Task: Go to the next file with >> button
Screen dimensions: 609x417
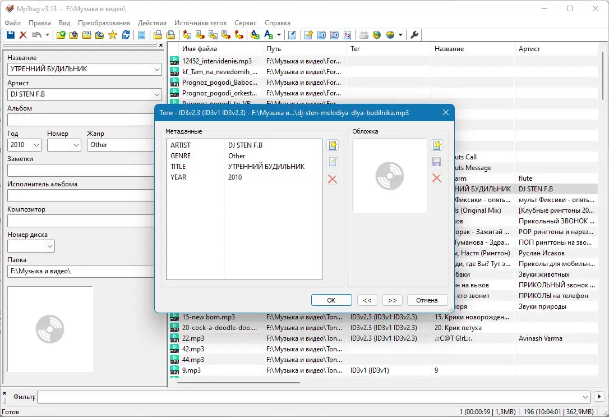Action: [393, 300]
